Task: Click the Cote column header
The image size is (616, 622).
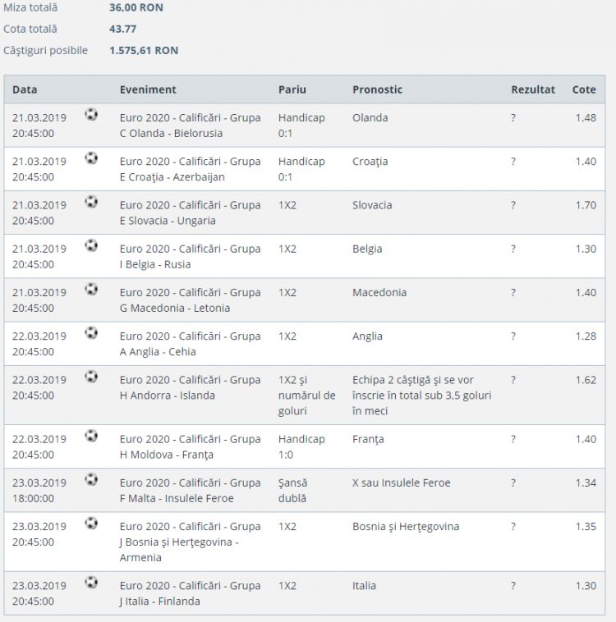Action: pyautogui.click(x=584, y=89)
